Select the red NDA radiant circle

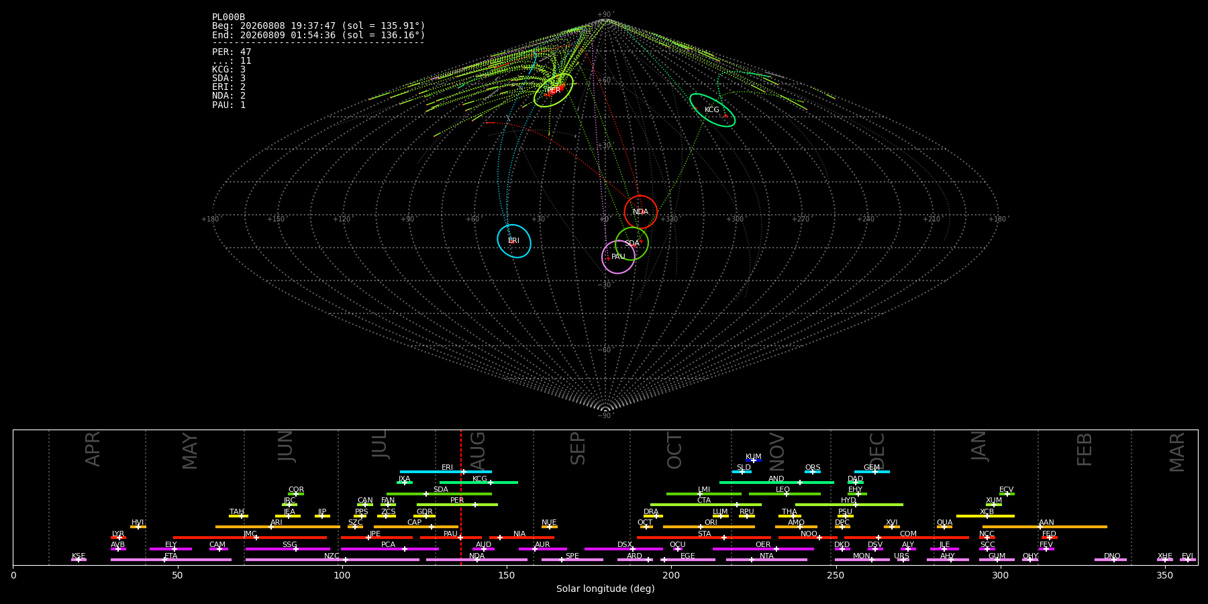coord(641,212)
